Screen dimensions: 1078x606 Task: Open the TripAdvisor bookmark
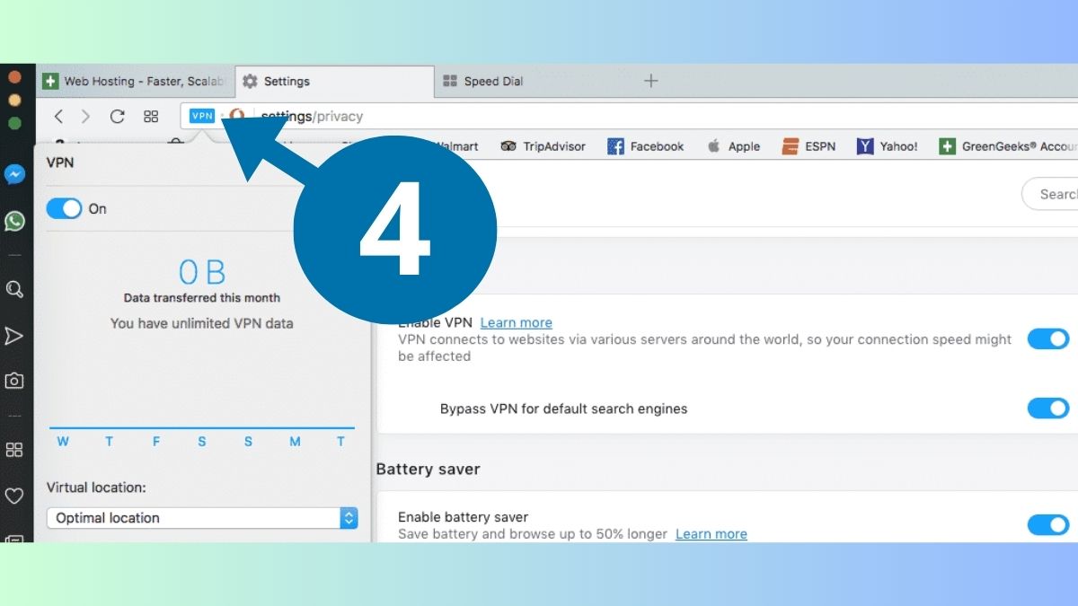click(x=543, y=146)
